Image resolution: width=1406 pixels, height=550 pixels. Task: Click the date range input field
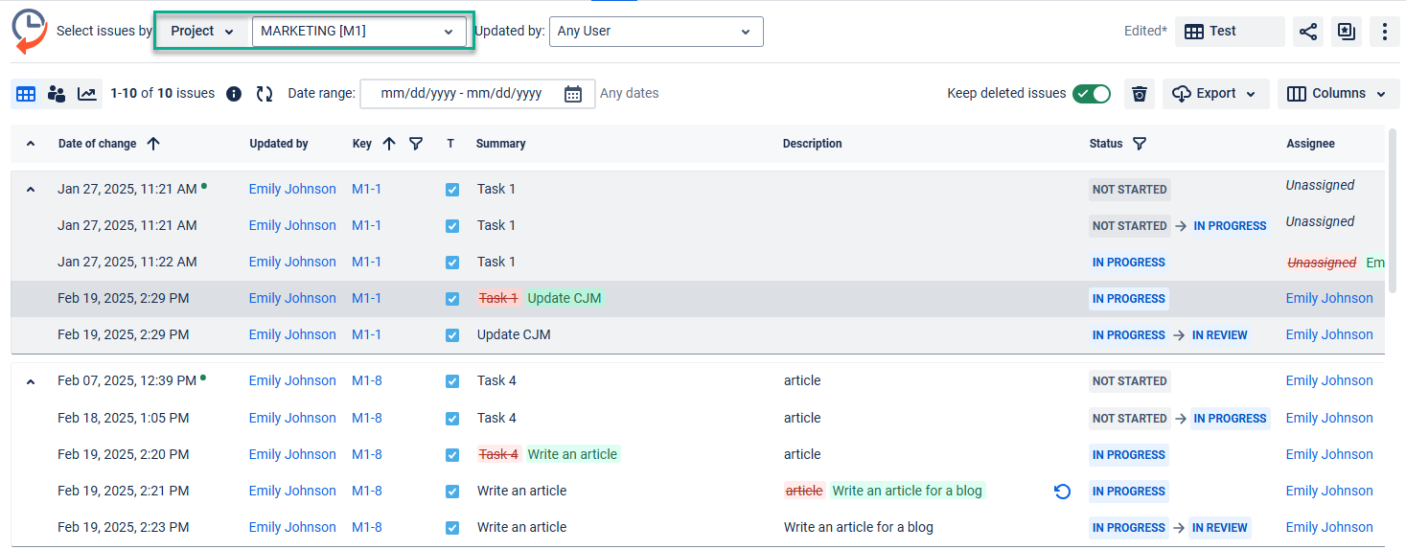[x=463, y=94]
